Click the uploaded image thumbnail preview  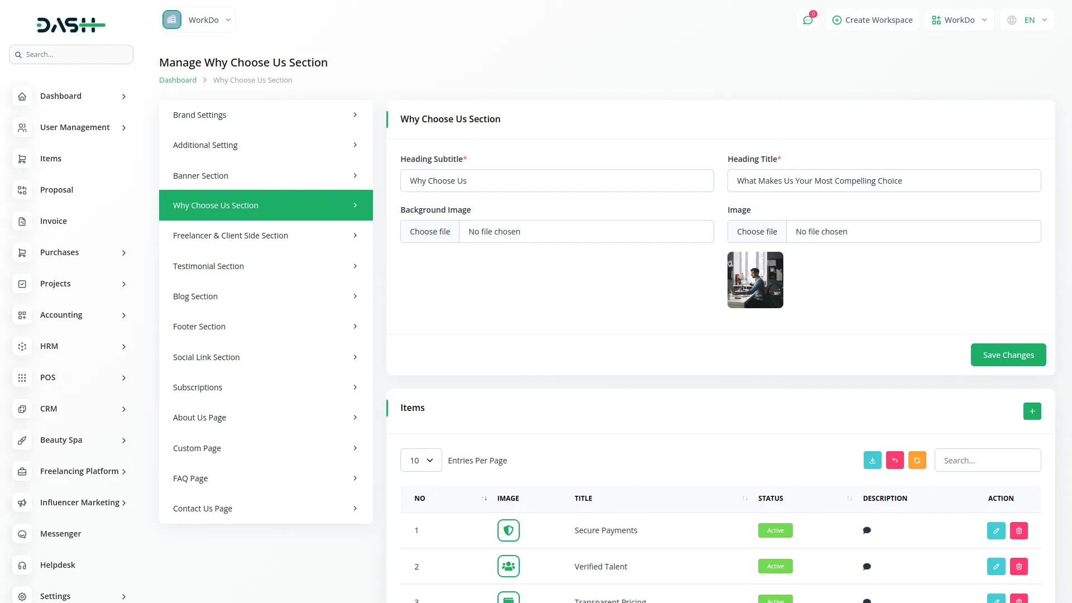[x=755, y=280]
